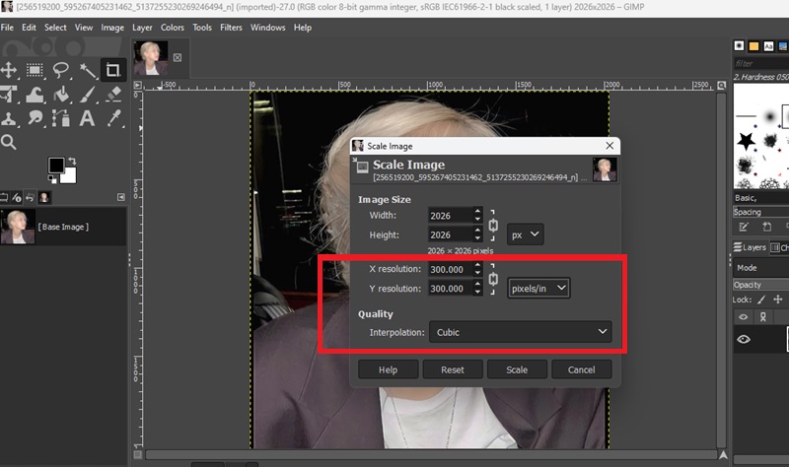Select the Free Select lasso tool
The image size is (789, 467).
click(61, 70)
